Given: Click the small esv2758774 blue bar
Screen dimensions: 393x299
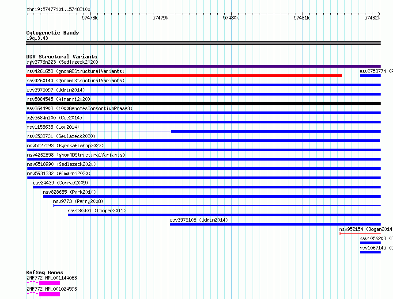Looking at the screenshot, I should click(x=370, y=76).
